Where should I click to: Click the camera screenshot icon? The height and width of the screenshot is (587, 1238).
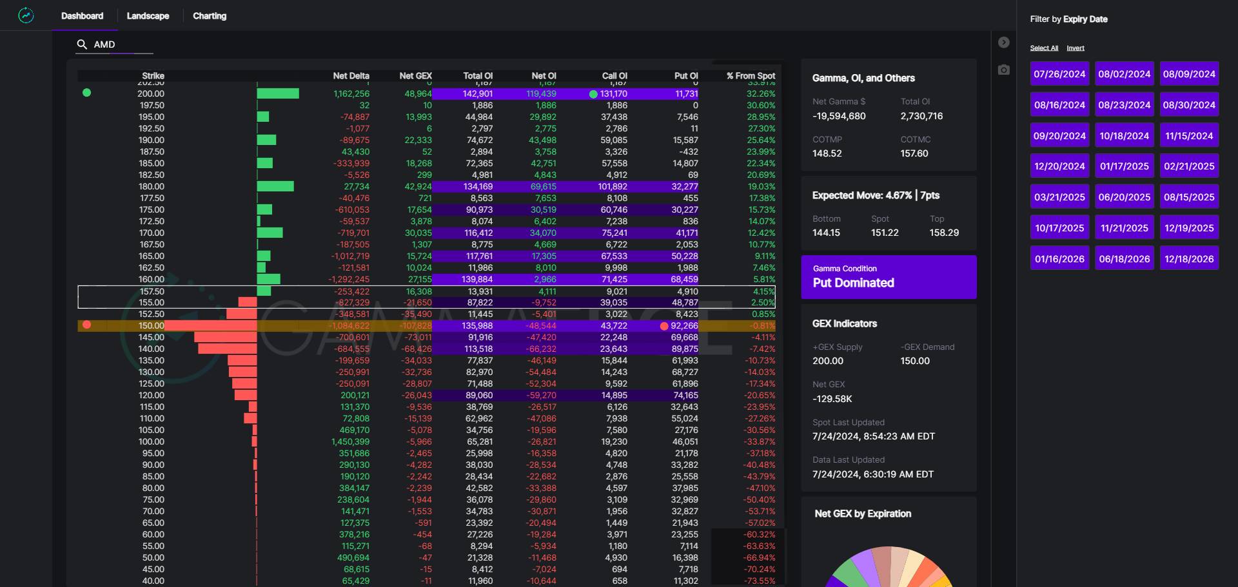click(x=1004, y=70)
